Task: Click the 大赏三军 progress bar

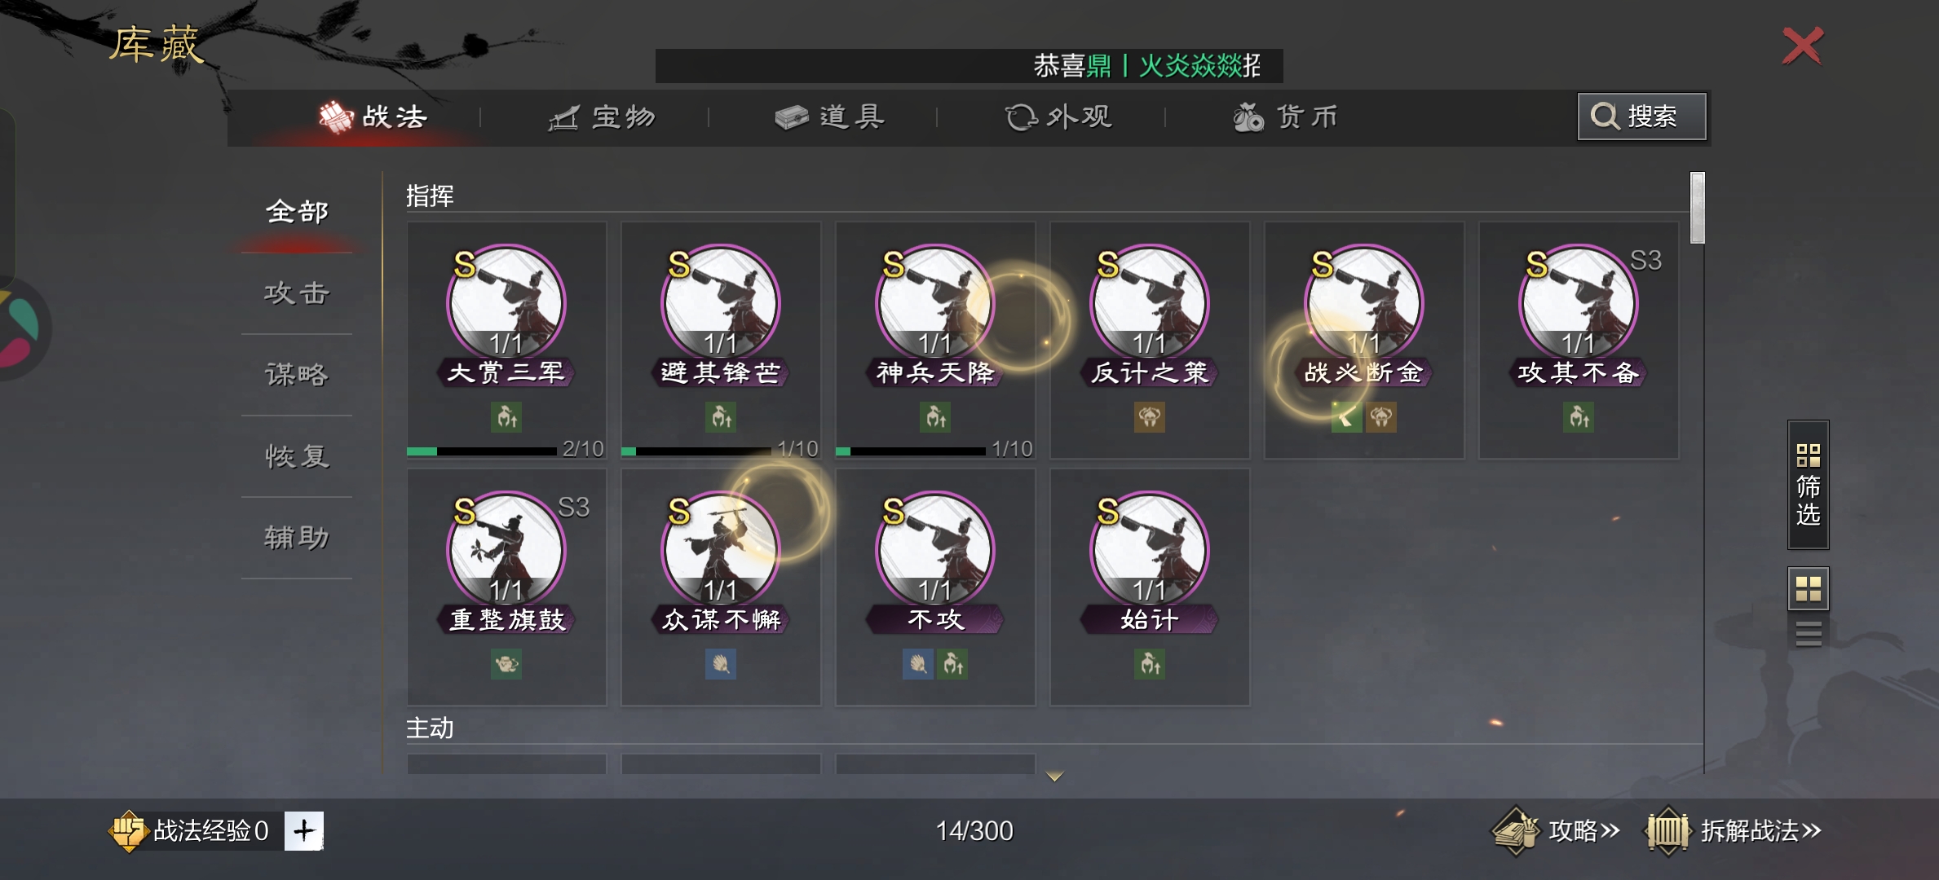Action: [x=482, y=451]
